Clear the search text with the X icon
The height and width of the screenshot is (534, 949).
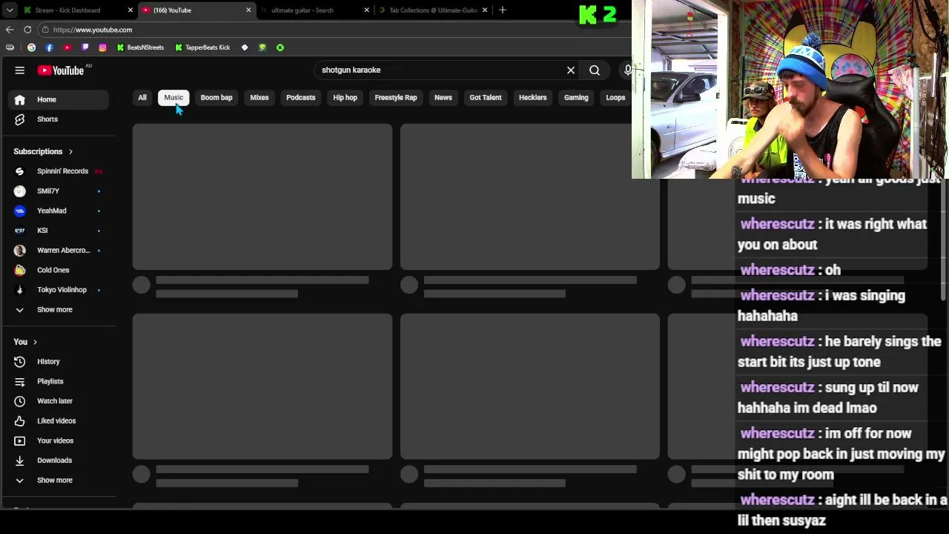point(571,70)
